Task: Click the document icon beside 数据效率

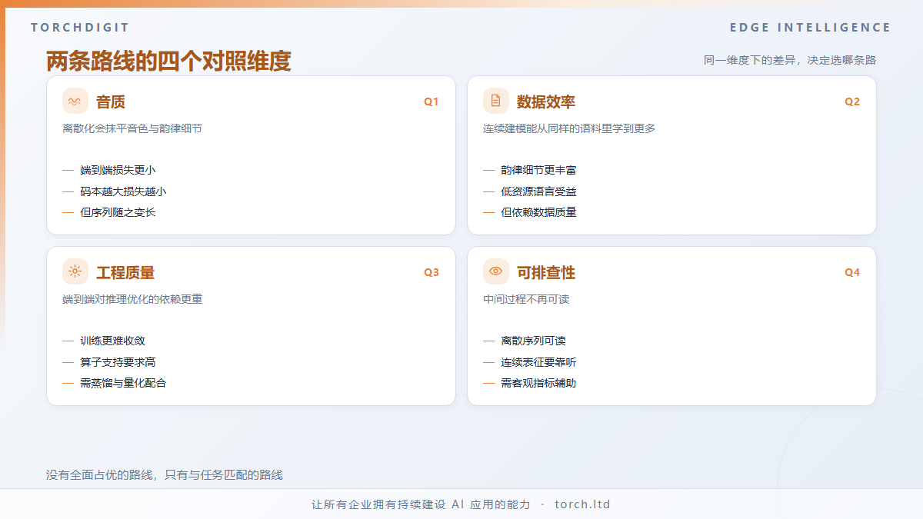Action: click(x=496, y=101)
